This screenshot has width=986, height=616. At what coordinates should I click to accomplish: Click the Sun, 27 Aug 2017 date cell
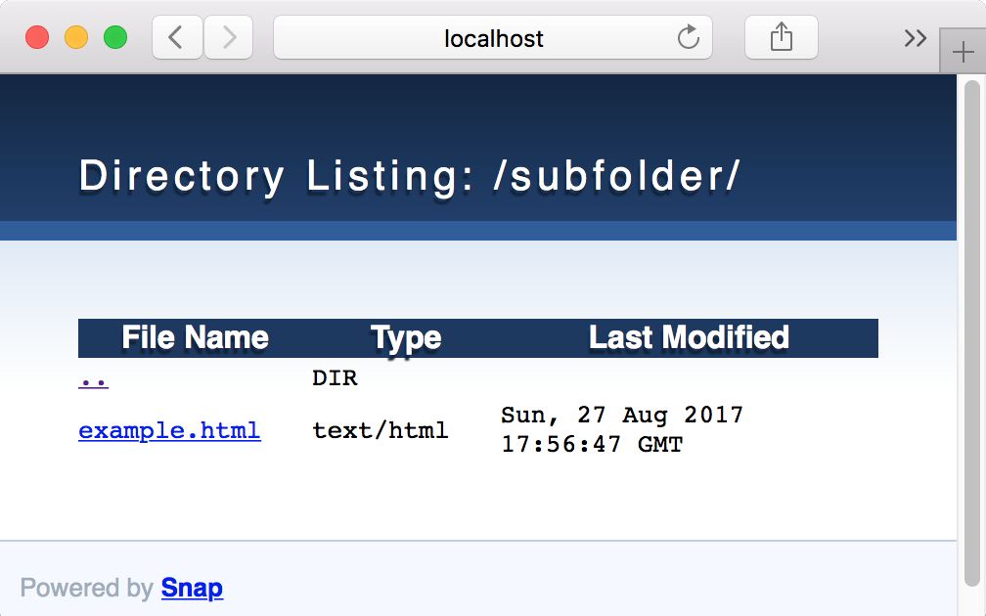[x=622, y=430]
